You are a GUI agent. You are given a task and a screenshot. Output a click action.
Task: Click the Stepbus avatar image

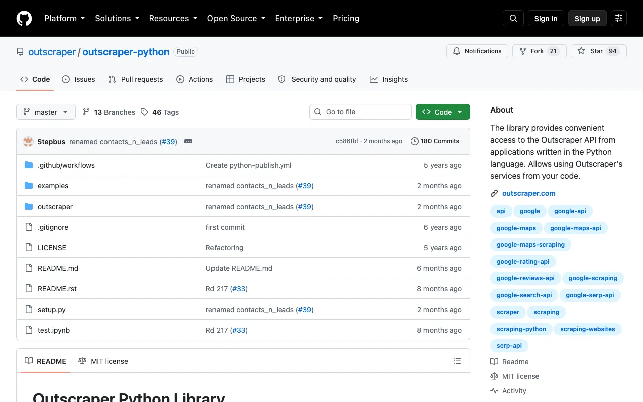click(x=28, y=141)
